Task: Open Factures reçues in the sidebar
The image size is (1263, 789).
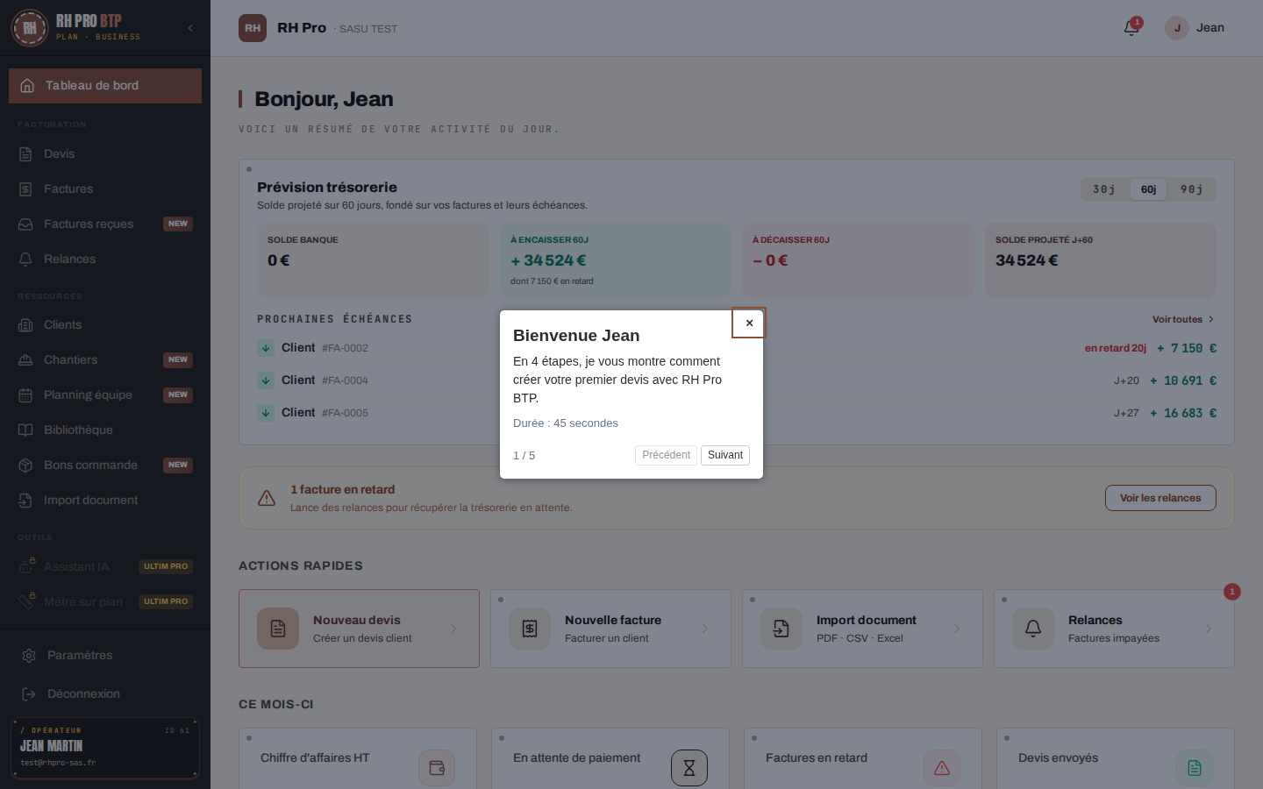Action: (105, 224)
